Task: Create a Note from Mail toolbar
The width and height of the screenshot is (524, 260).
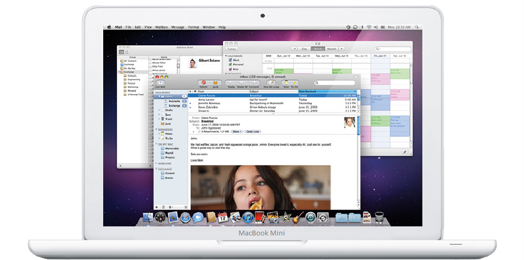Action: (286, 82)
